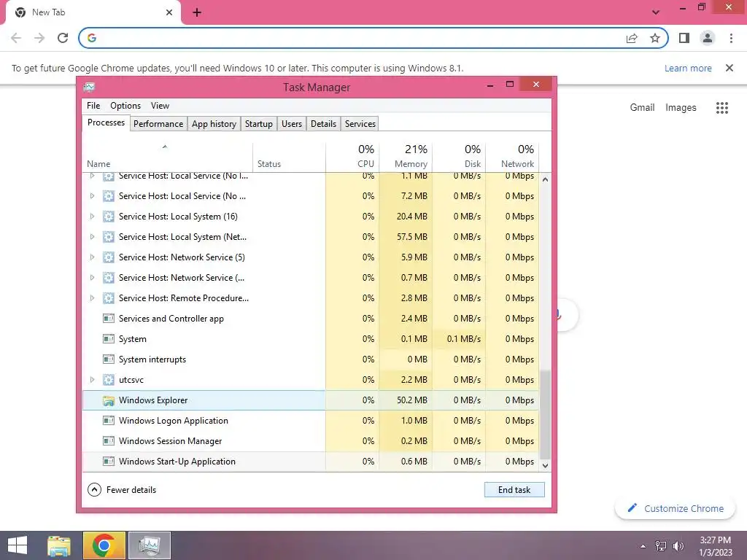
Task: Click the Windows Start-Up Application icon
Action: click(109, 462)
